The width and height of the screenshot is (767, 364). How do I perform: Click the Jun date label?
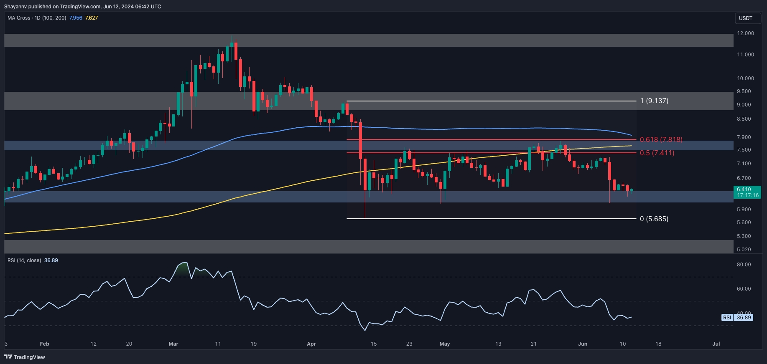click(x=583, y=344)
